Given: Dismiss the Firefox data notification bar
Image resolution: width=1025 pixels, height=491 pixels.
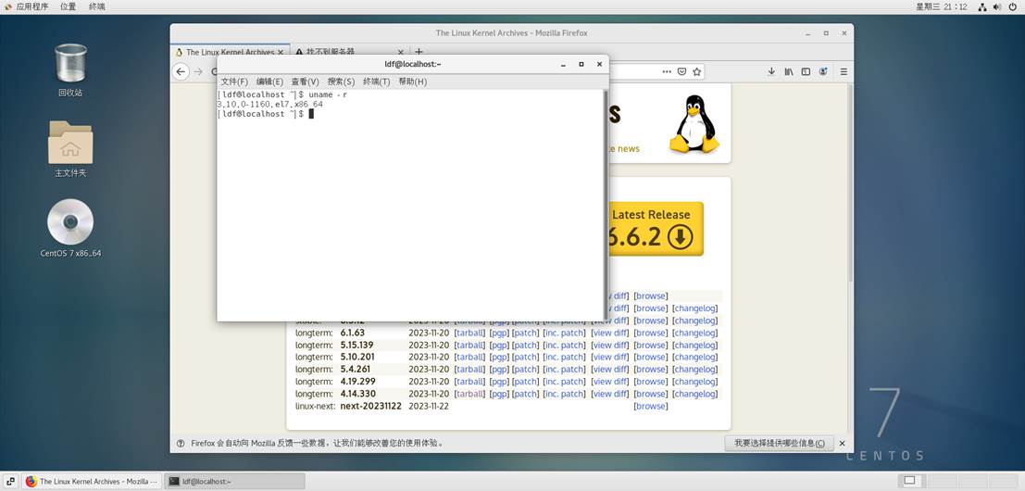Looking at the screenshot, I should (842, 443).
